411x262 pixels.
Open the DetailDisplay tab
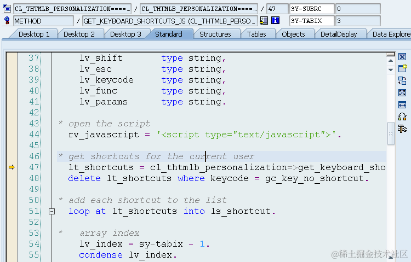[339, 34]
